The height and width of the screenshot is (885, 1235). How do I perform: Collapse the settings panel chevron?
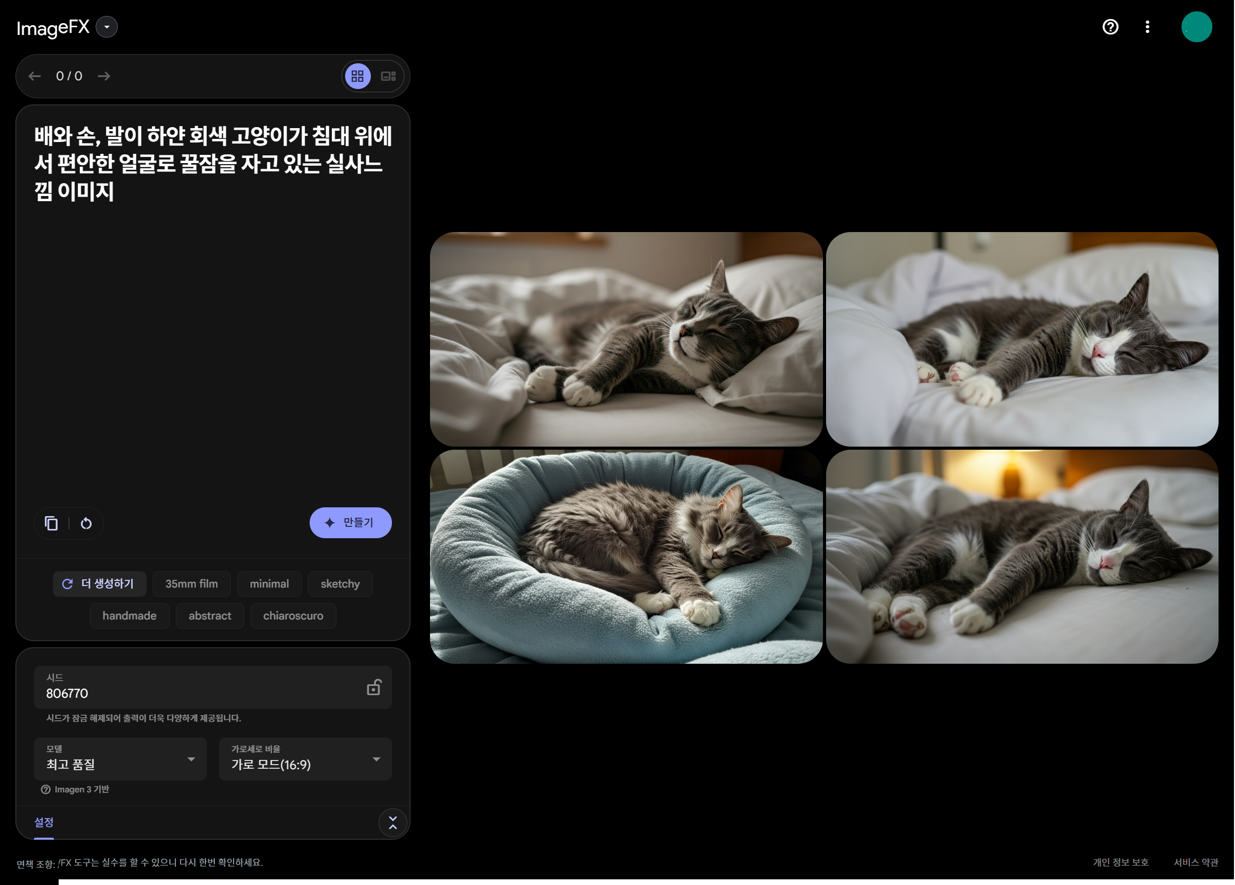(392, 822)
